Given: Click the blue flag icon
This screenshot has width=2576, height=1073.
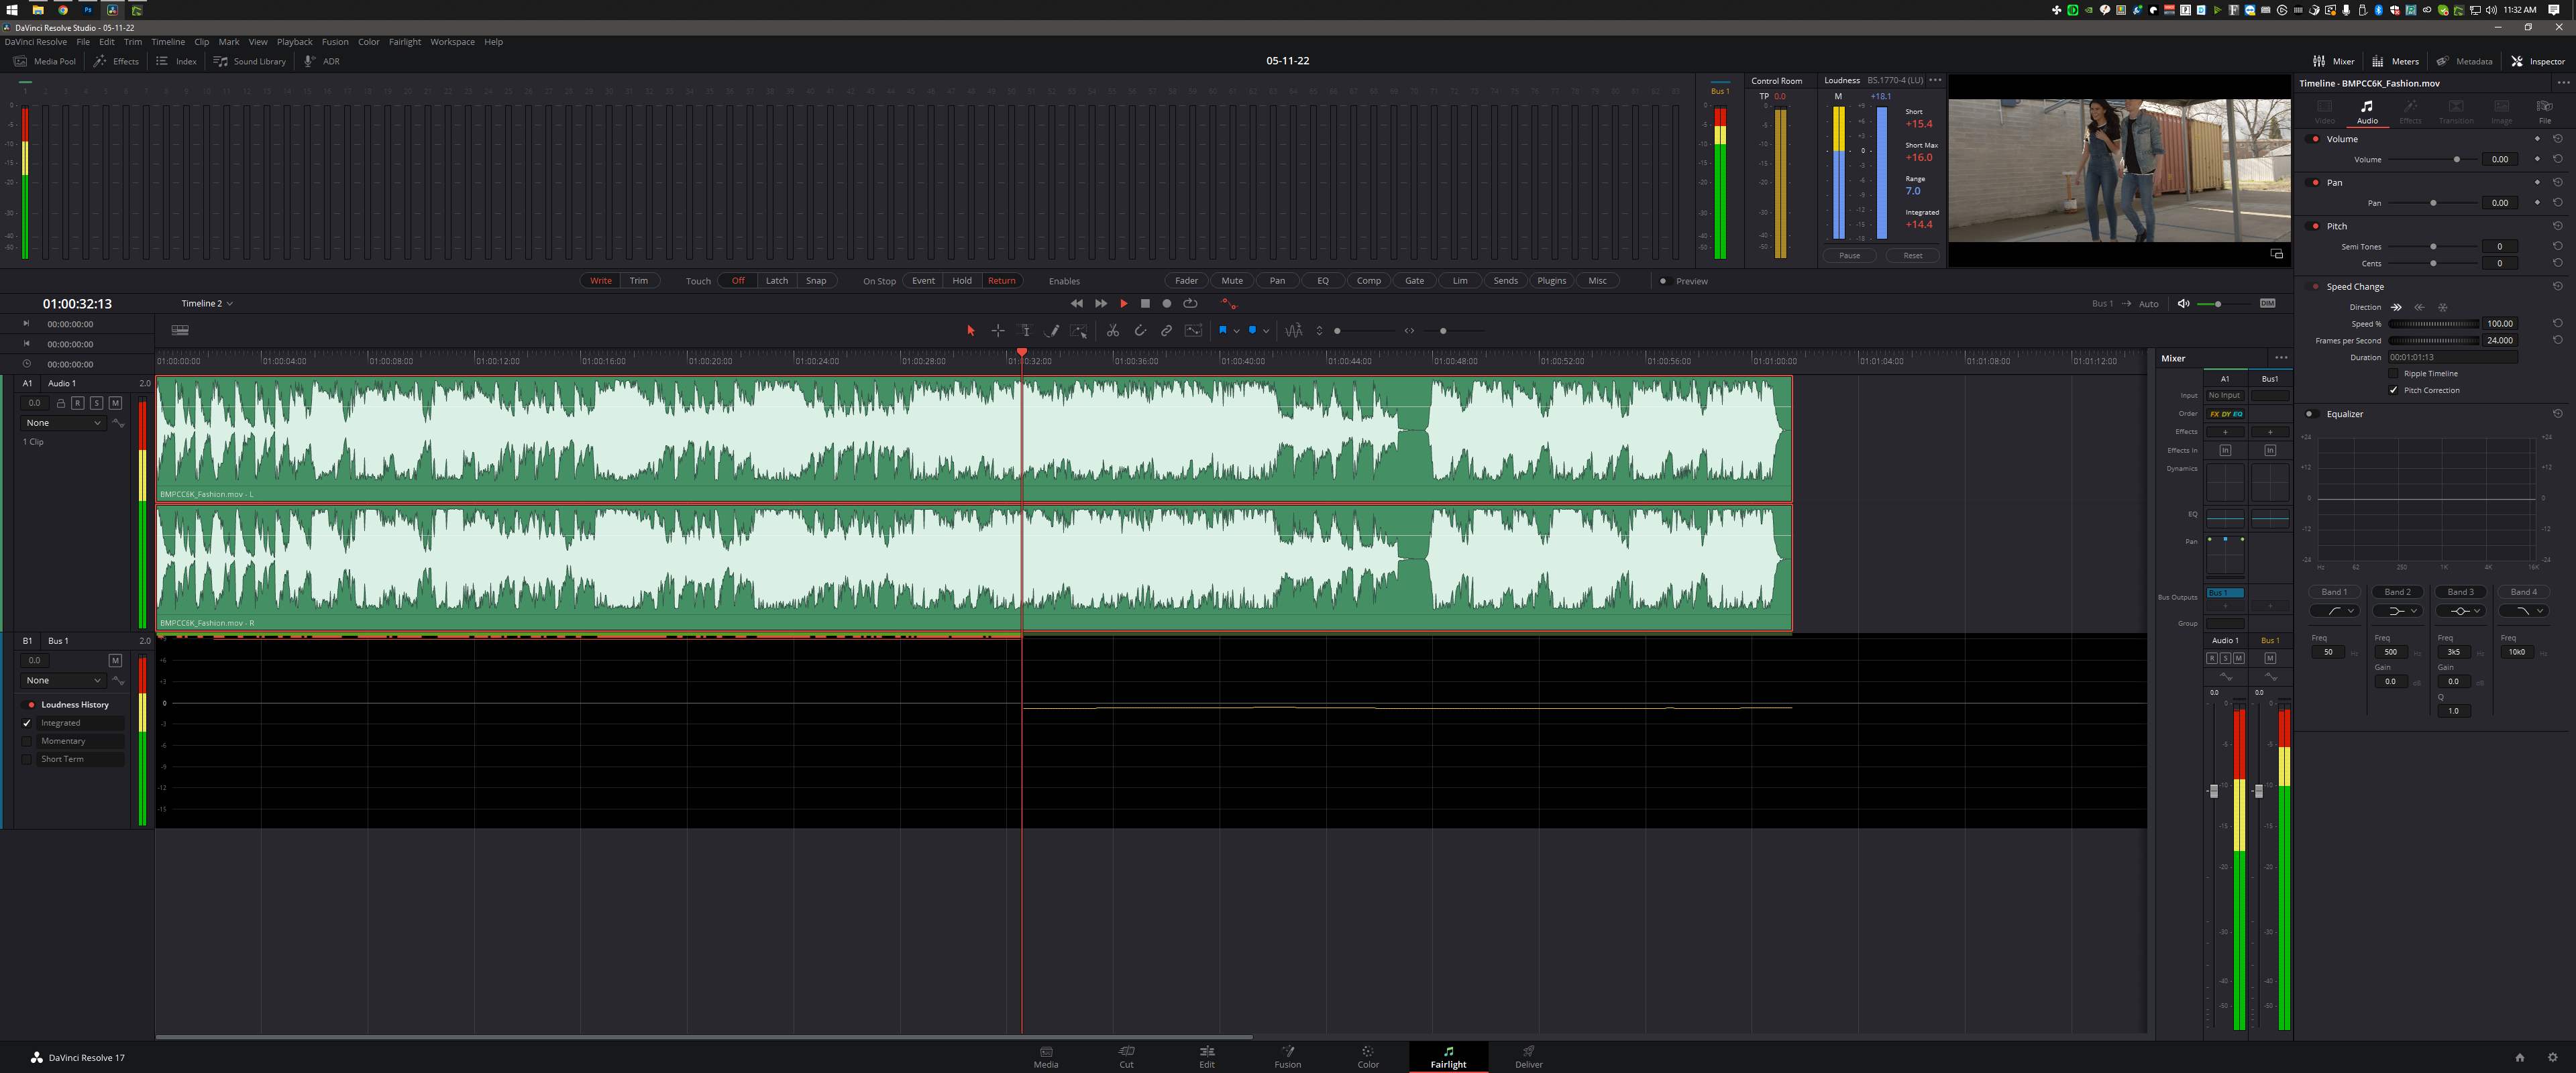Looking at the screenshot, I should [x=1222, y=330].
